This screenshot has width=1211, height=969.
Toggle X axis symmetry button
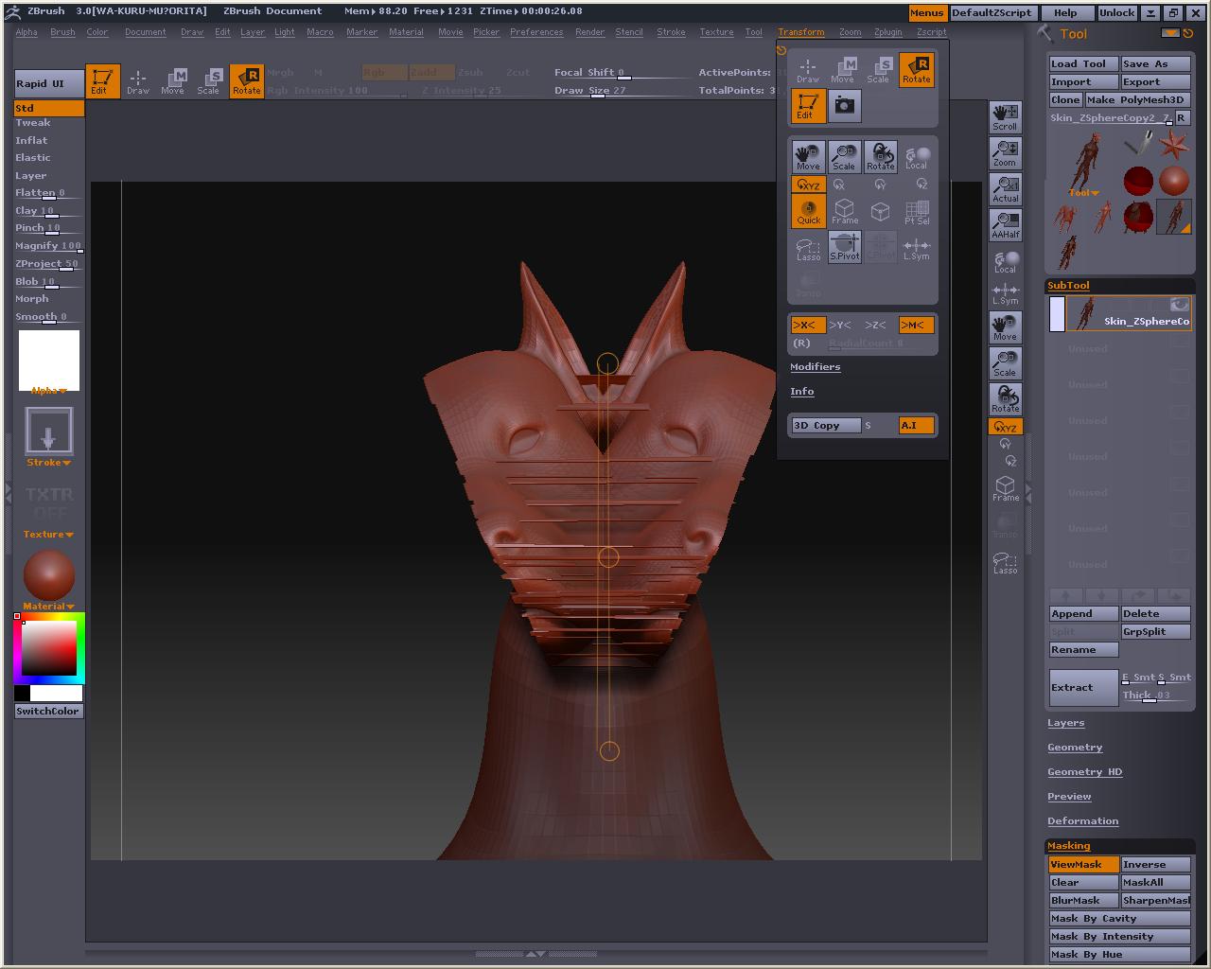(807, 325)
